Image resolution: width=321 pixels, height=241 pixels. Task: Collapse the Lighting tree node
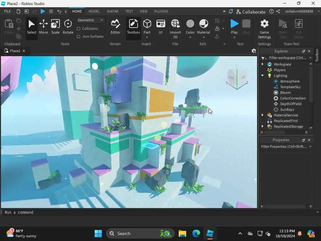[262, 75]
